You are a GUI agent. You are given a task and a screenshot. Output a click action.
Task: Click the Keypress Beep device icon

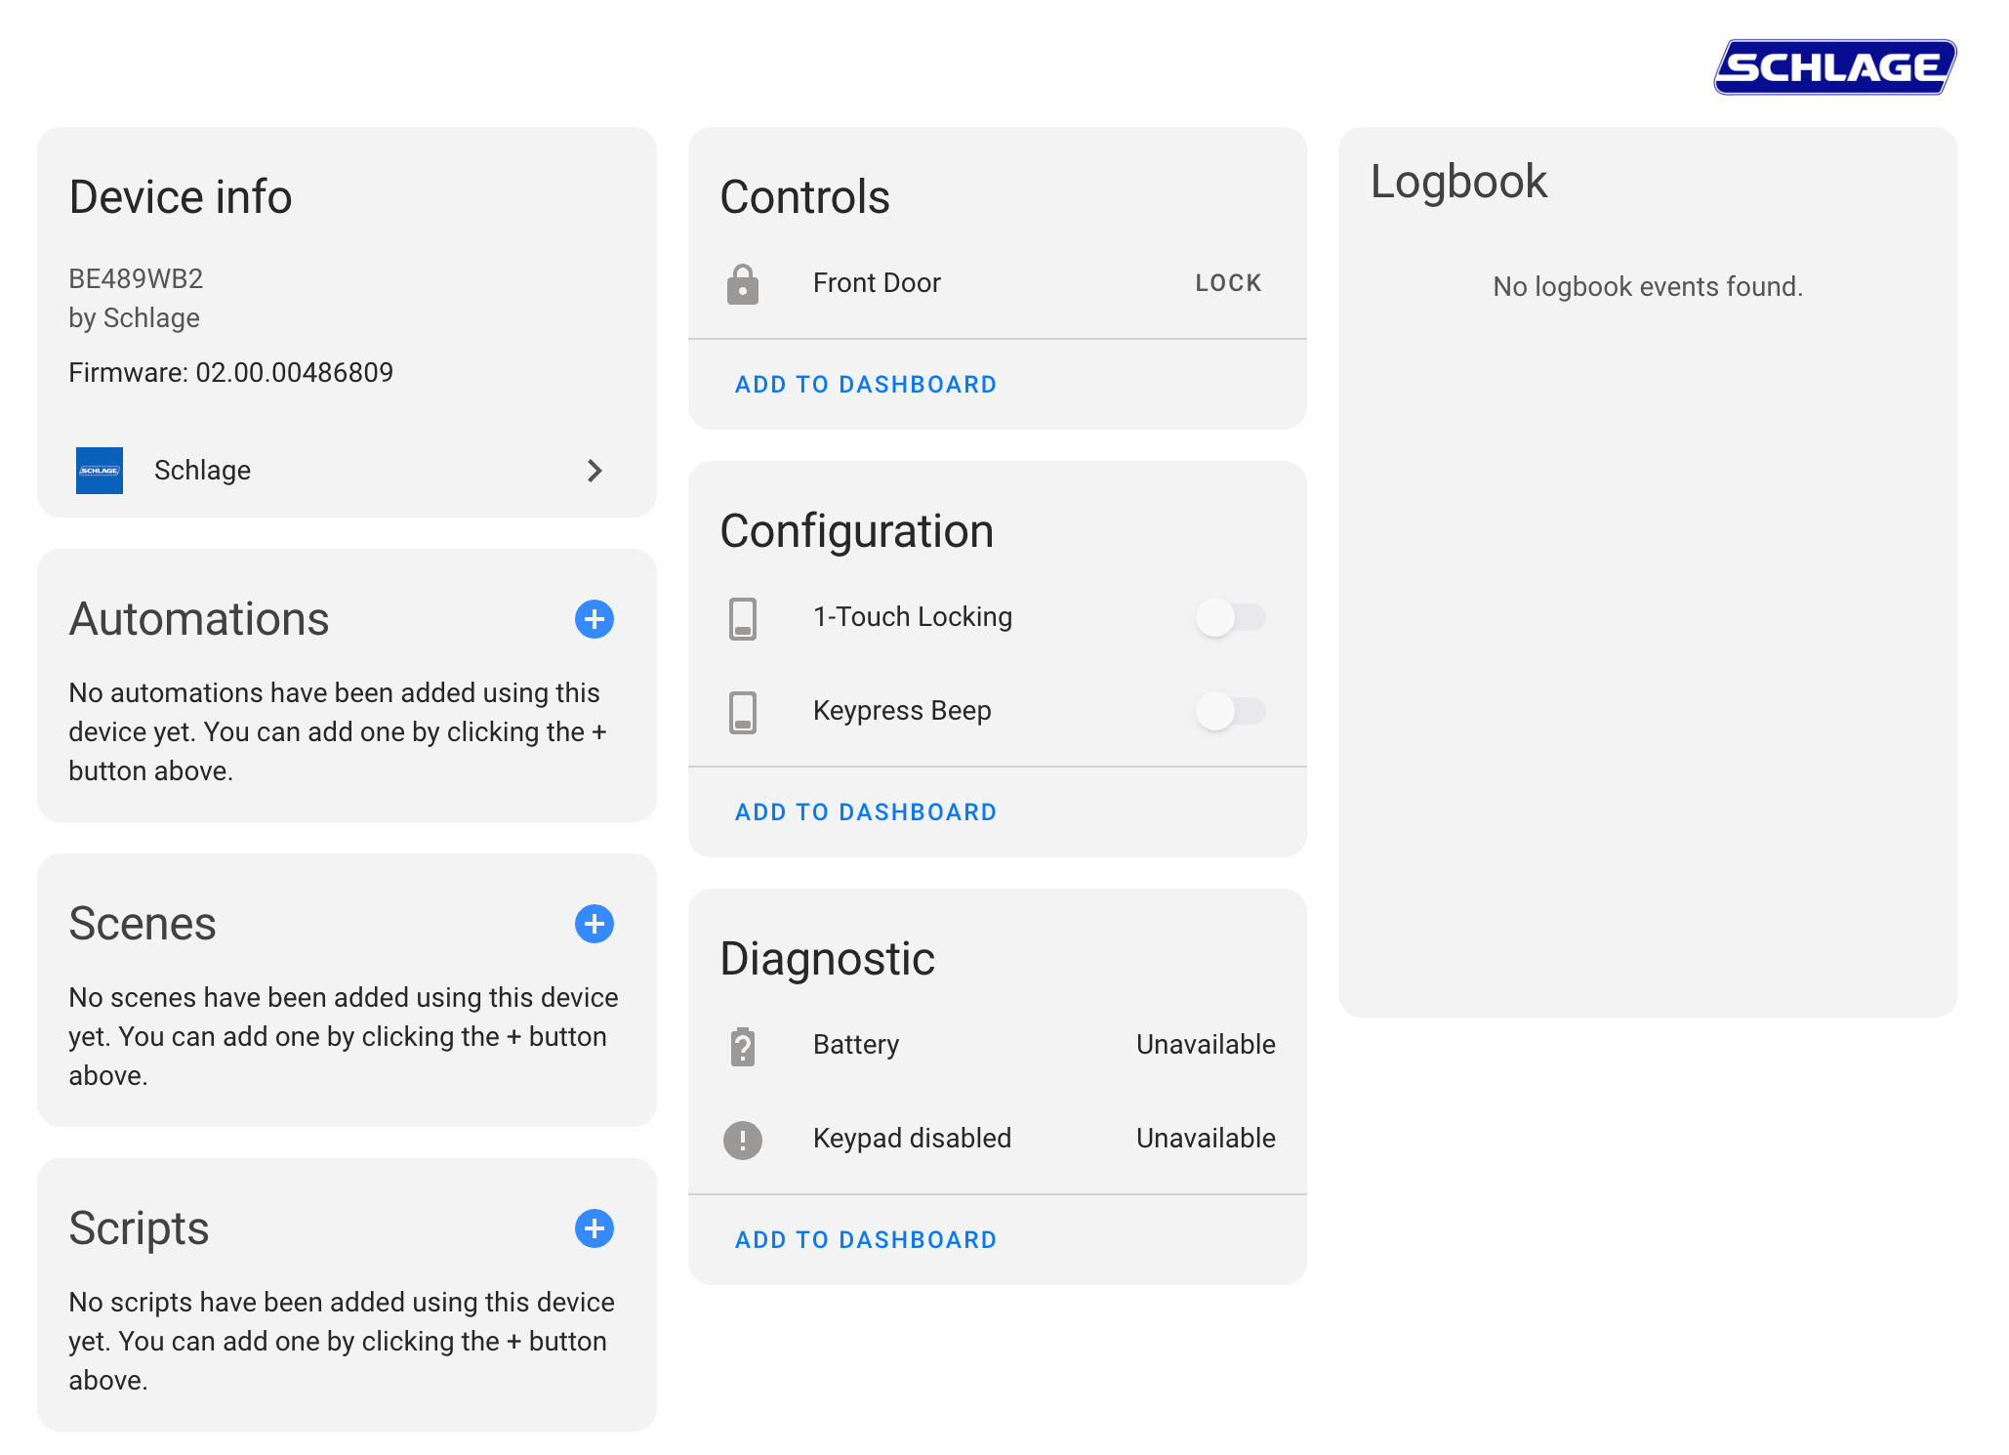(744, 712)
